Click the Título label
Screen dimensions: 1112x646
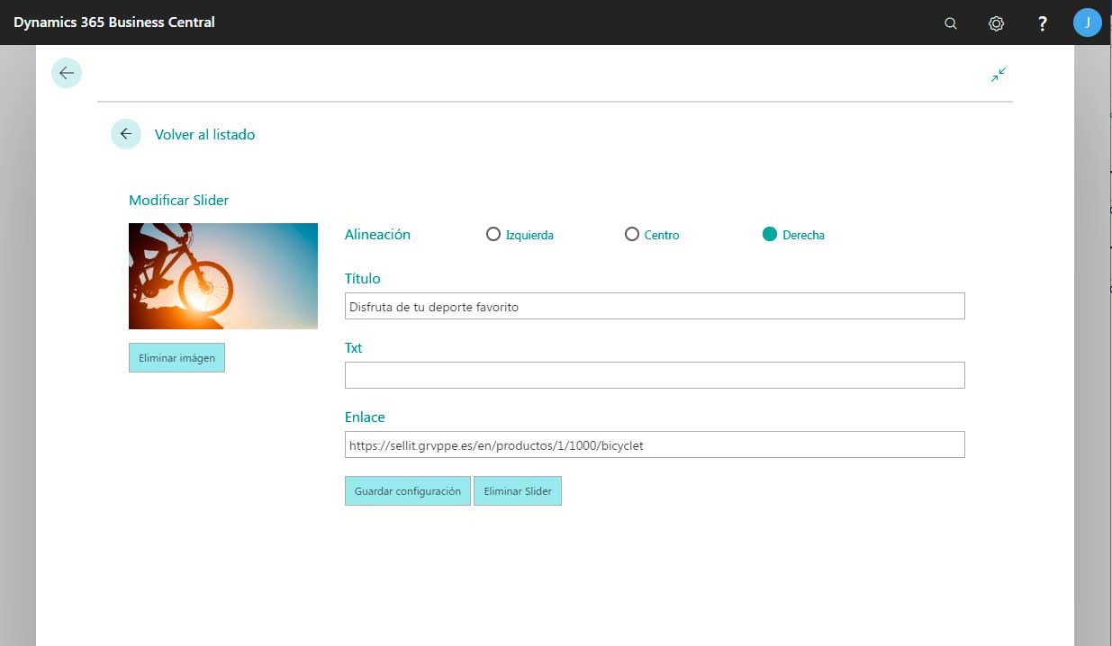pos(363,278)
